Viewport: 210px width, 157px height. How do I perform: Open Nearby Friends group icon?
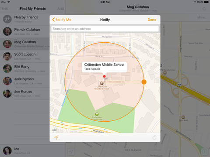(x=7, y=19)
